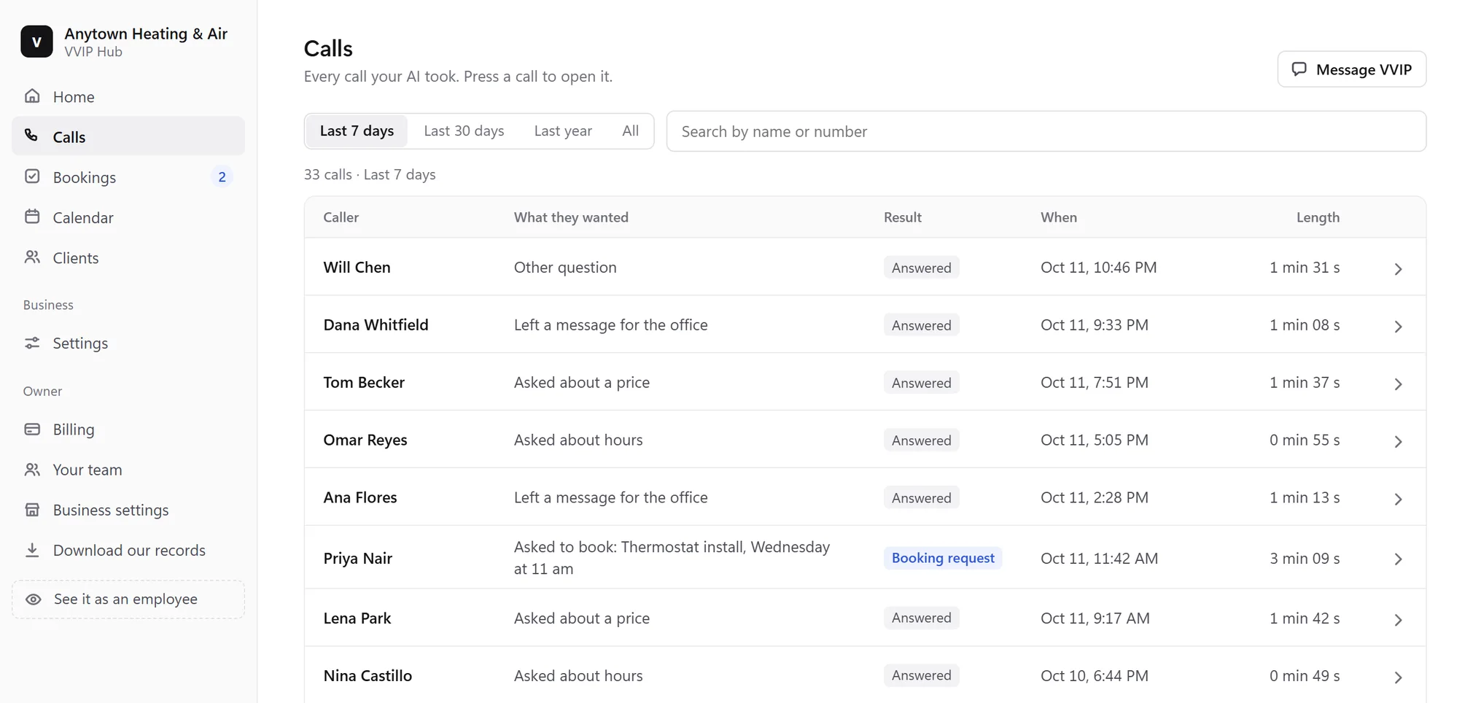The image size is (1473, 703).
Task: Click the Download our records arrow icon
Action: click(x=32, y=550)
